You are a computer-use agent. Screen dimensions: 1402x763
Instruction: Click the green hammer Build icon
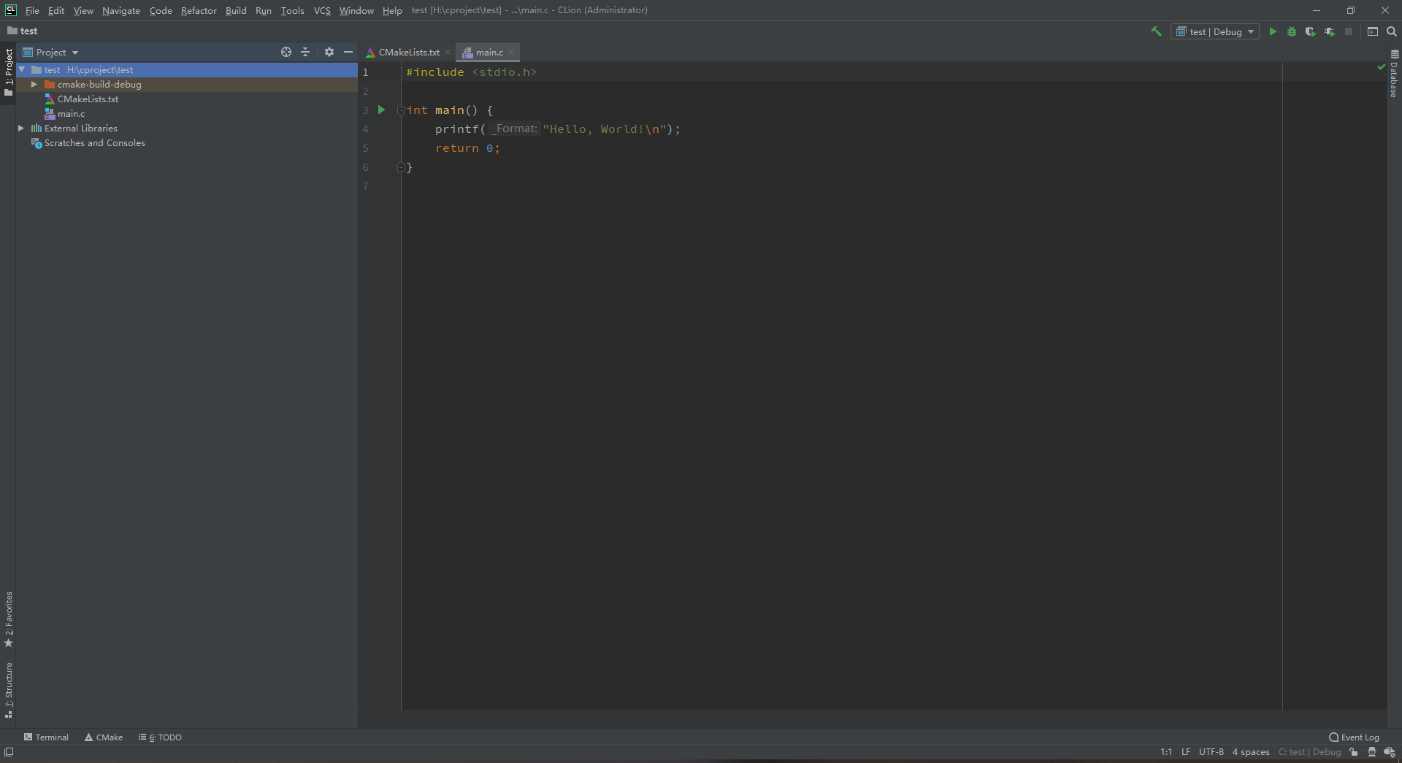click(x=1156, y=31)
